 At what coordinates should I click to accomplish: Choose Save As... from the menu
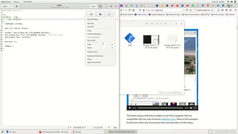(x=91, y=23)
